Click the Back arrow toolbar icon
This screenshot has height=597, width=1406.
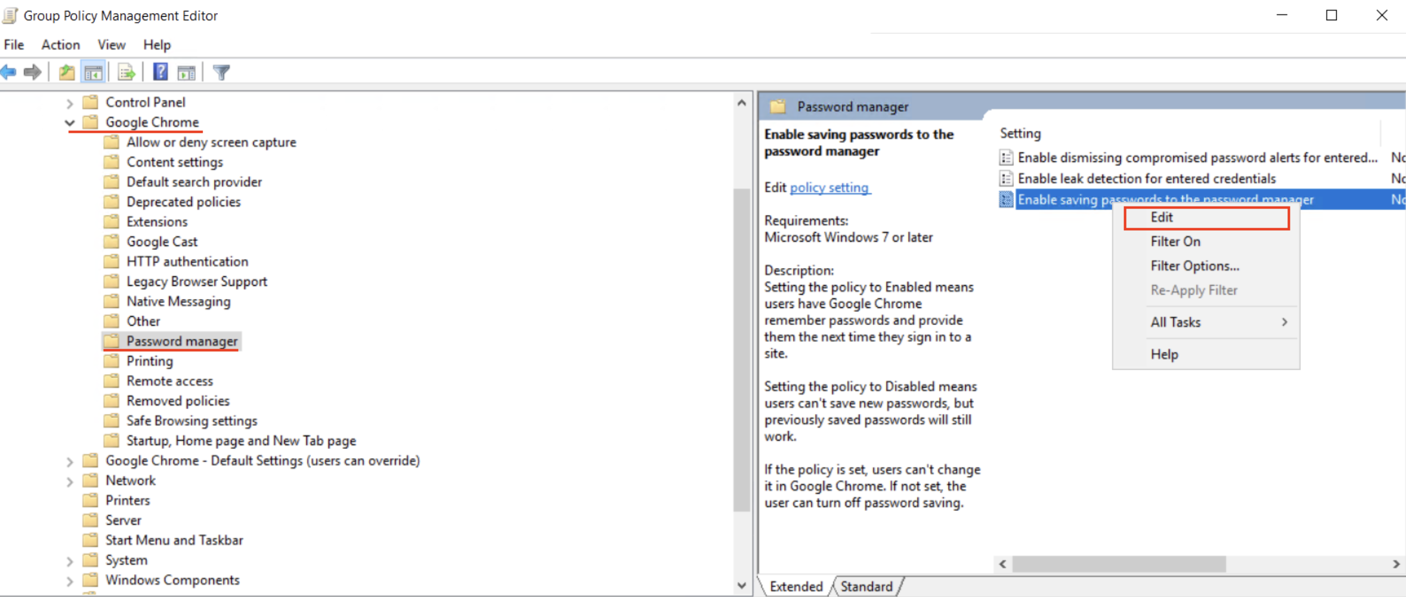coord(8,72)
